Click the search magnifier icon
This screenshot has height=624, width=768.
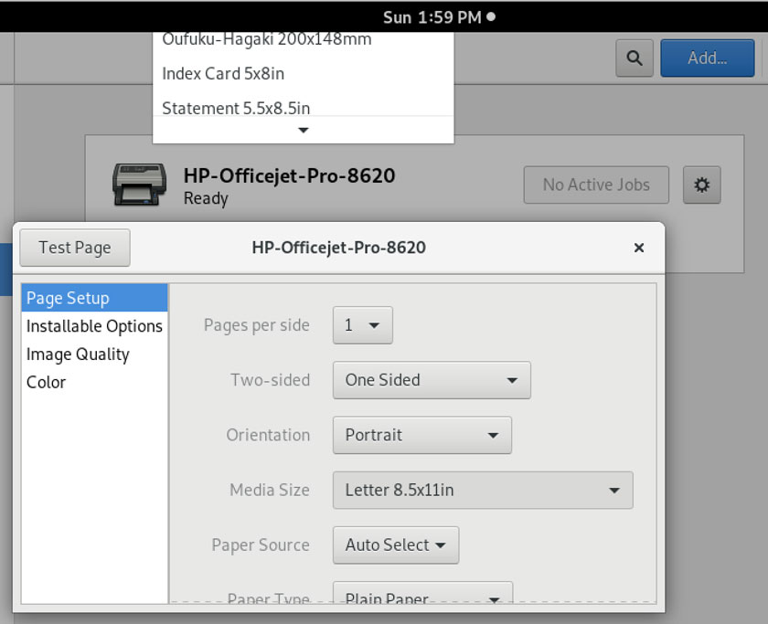coord(635,58)
